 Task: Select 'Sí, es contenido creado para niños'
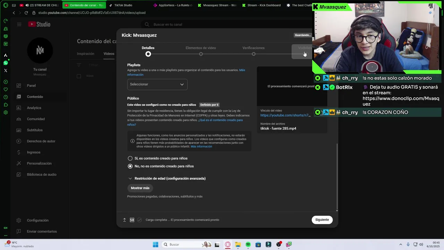tap(130, 158)
